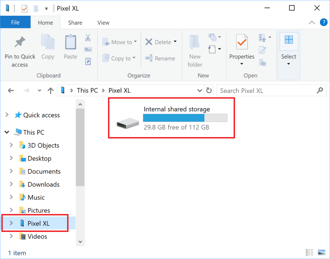Click the Copy path icon

coord(88,50)
